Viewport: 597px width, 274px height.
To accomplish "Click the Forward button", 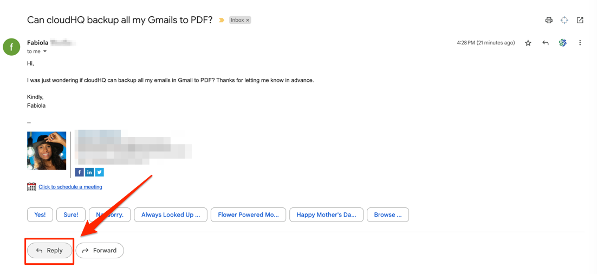I will tap(100, 250).
